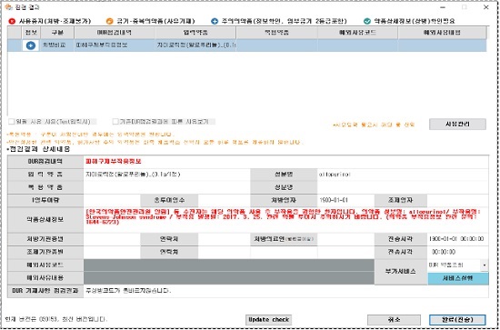Click the 정보 column header

[31, 33]
